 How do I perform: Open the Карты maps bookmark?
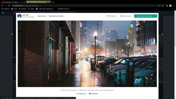pos(31,9)
